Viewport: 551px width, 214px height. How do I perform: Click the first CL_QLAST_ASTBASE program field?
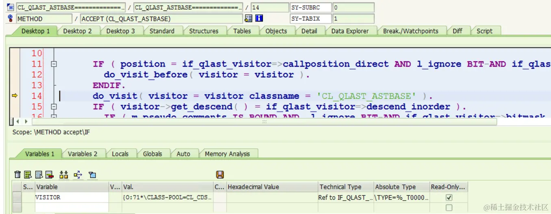point(71,7)
